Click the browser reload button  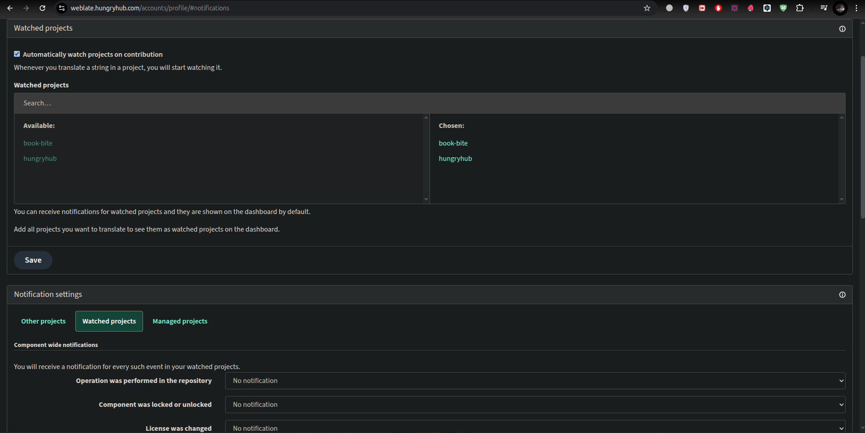pyautogui.click(x=42, y=8)
